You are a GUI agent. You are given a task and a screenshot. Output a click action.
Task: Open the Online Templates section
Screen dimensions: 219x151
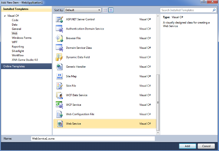click(26, 66)
